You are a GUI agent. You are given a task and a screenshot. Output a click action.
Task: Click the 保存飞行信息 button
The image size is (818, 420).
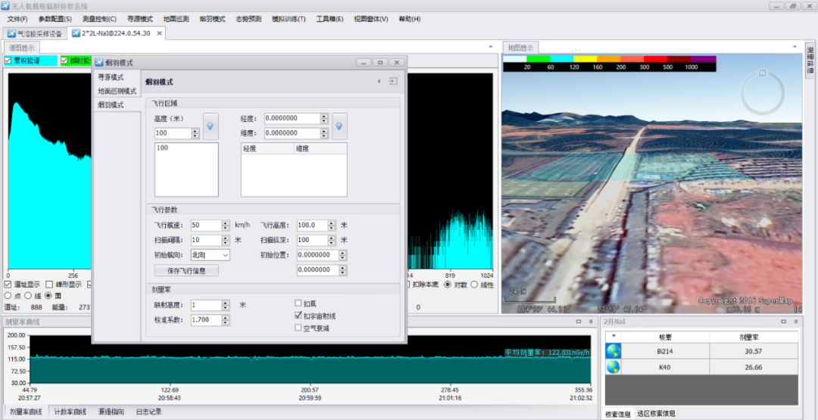click(186, 270)
